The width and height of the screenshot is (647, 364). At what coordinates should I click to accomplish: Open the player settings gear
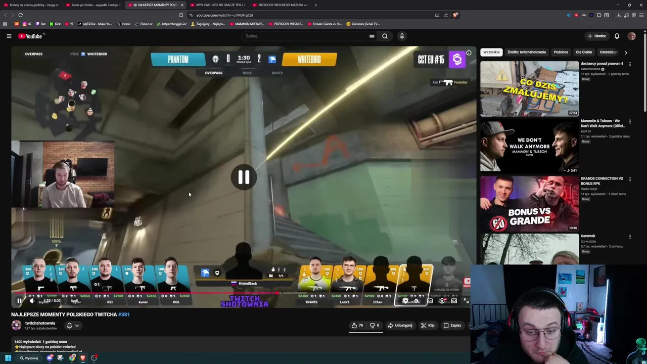coord(442,301)
